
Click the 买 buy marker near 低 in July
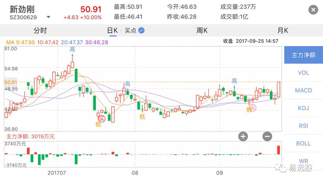(102, 119)
